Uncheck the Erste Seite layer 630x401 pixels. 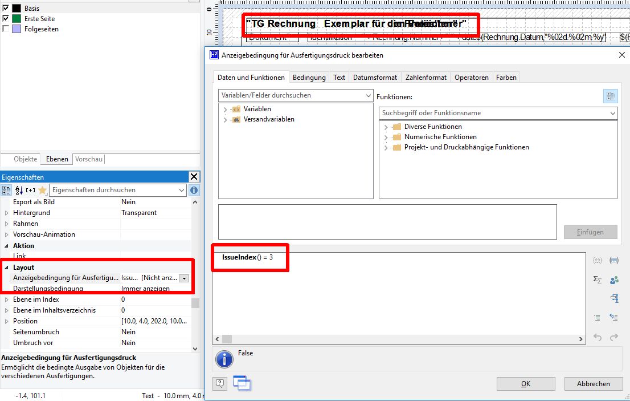tap(6, 19)
